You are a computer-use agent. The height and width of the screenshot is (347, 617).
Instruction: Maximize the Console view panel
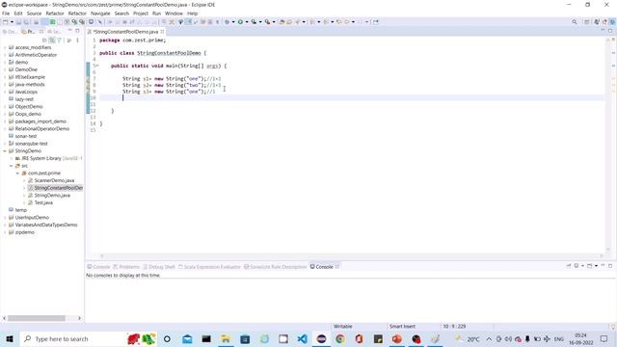[610, 266]
